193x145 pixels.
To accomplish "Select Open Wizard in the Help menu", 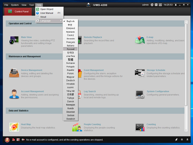I will tap(47, 9).
